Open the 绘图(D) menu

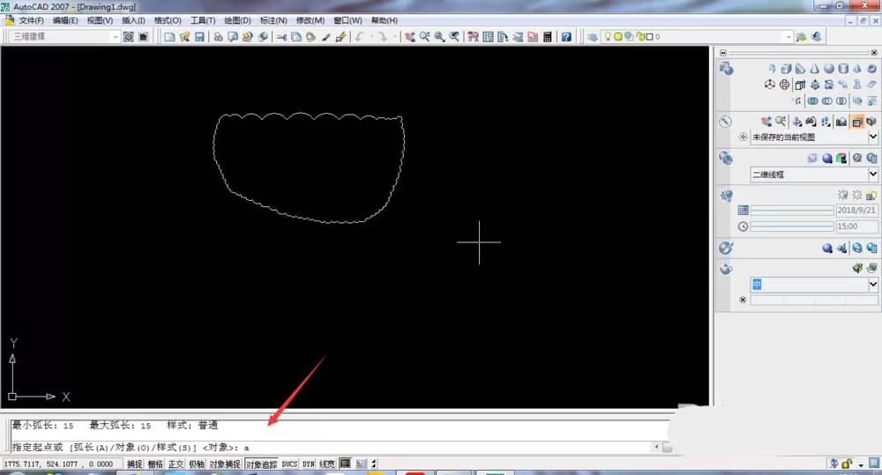coord(237,20)
